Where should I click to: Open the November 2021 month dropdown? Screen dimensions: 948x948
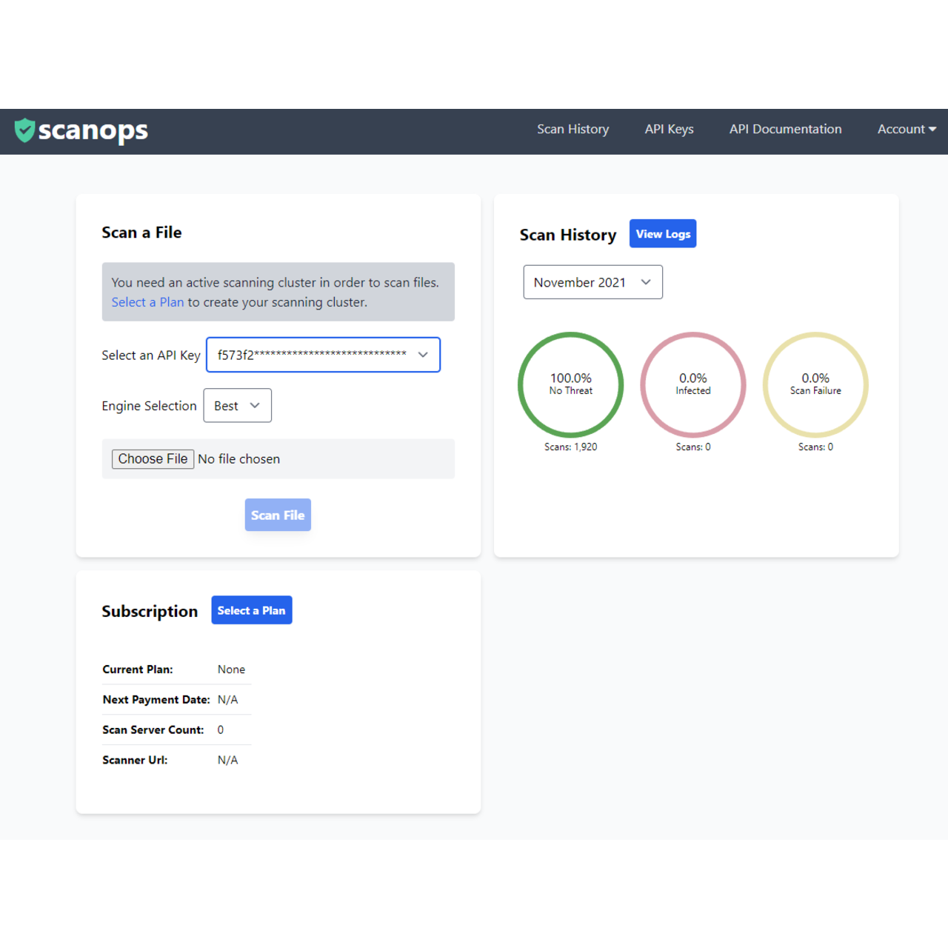[592, 282]
